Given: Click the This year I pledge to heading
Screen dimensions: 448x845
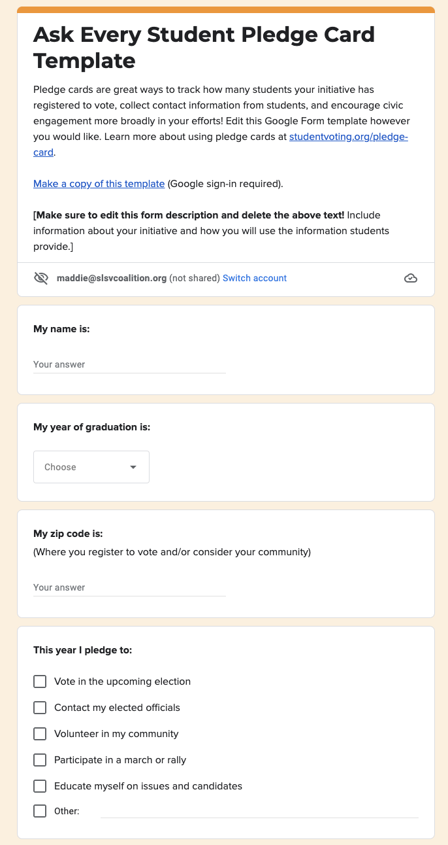Looking at the screenshot, I should coord(83,650).
